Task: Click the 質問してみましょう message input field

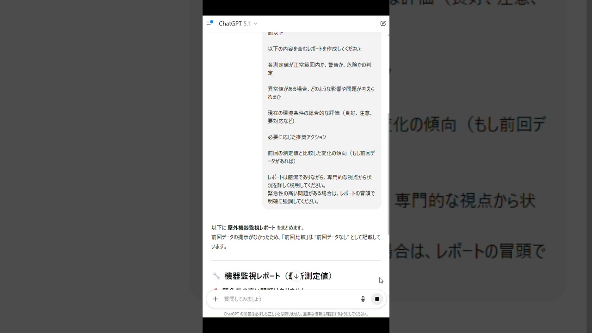Action: (x=287, y=299)
